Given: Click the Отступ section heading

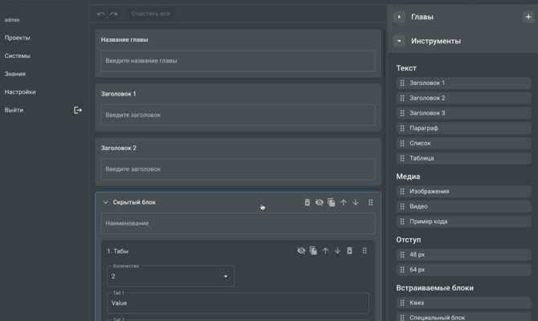Looking at the screenshot, I should (x=408, y=240).
